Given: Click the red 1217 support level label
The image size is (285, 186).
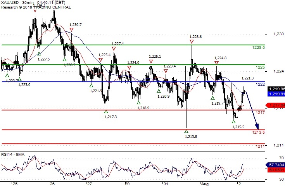Looking at the screenshot, I should (260, 113).
